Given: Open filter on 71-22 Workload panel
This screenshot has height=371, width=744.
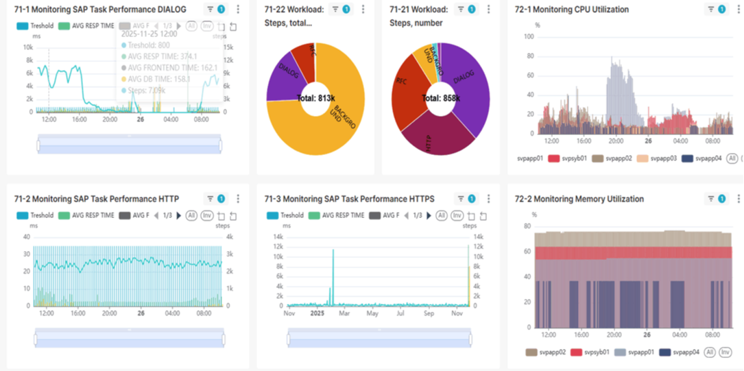Looking at the screenshot, I should tap(341, 9).
